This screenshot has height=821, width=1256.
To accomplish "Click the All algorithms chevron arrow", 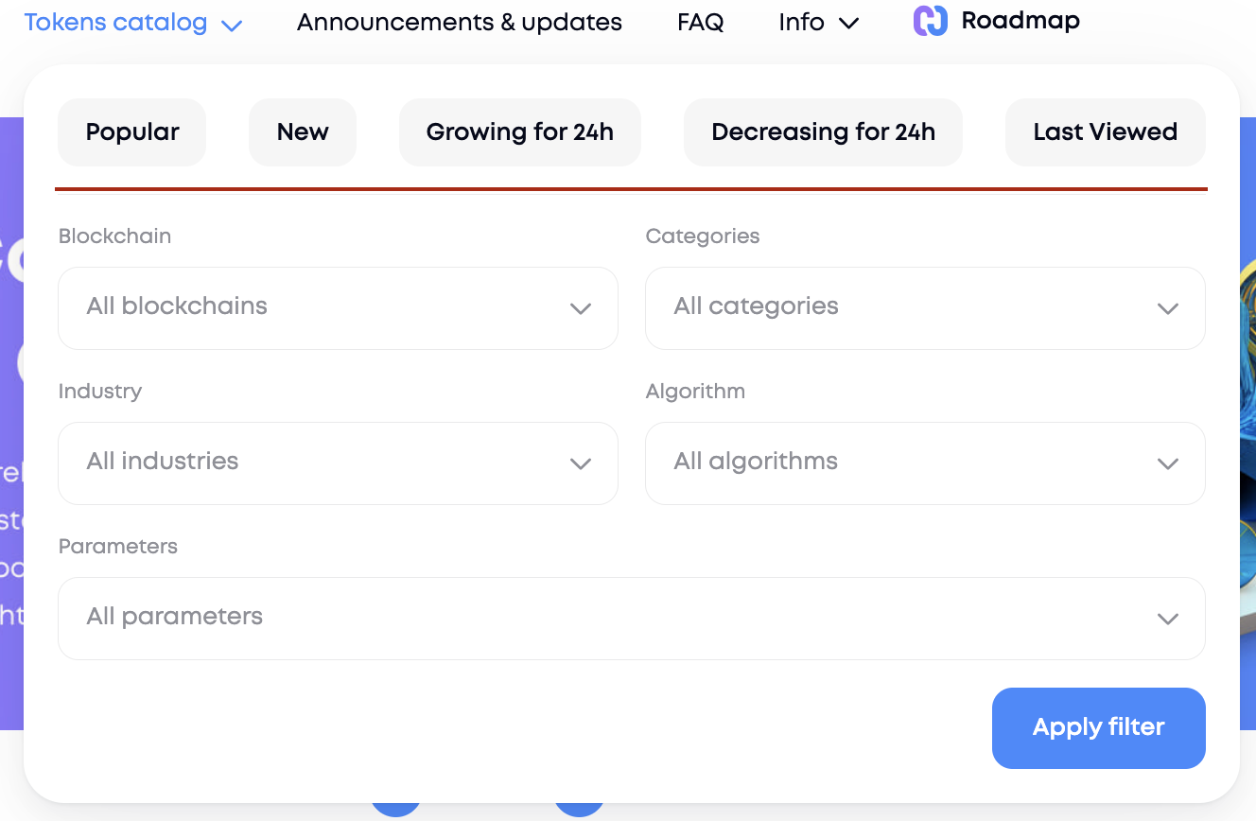I will [x=1168, y=463].
